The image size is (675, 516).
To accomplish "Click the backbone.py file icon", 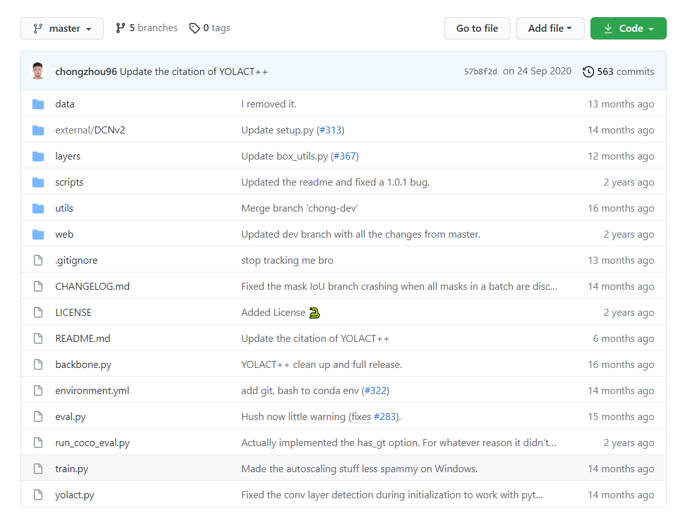I will [x=38, y=365].
